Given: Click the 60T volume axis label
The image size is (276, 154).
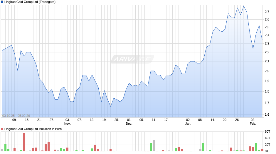Looking at the screenshot, I should [x=267, y=131].
